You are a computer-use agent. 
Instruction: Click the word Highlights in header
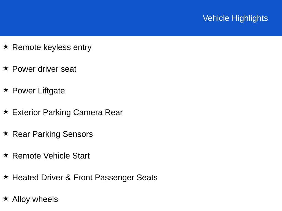[x=250, y=18]
